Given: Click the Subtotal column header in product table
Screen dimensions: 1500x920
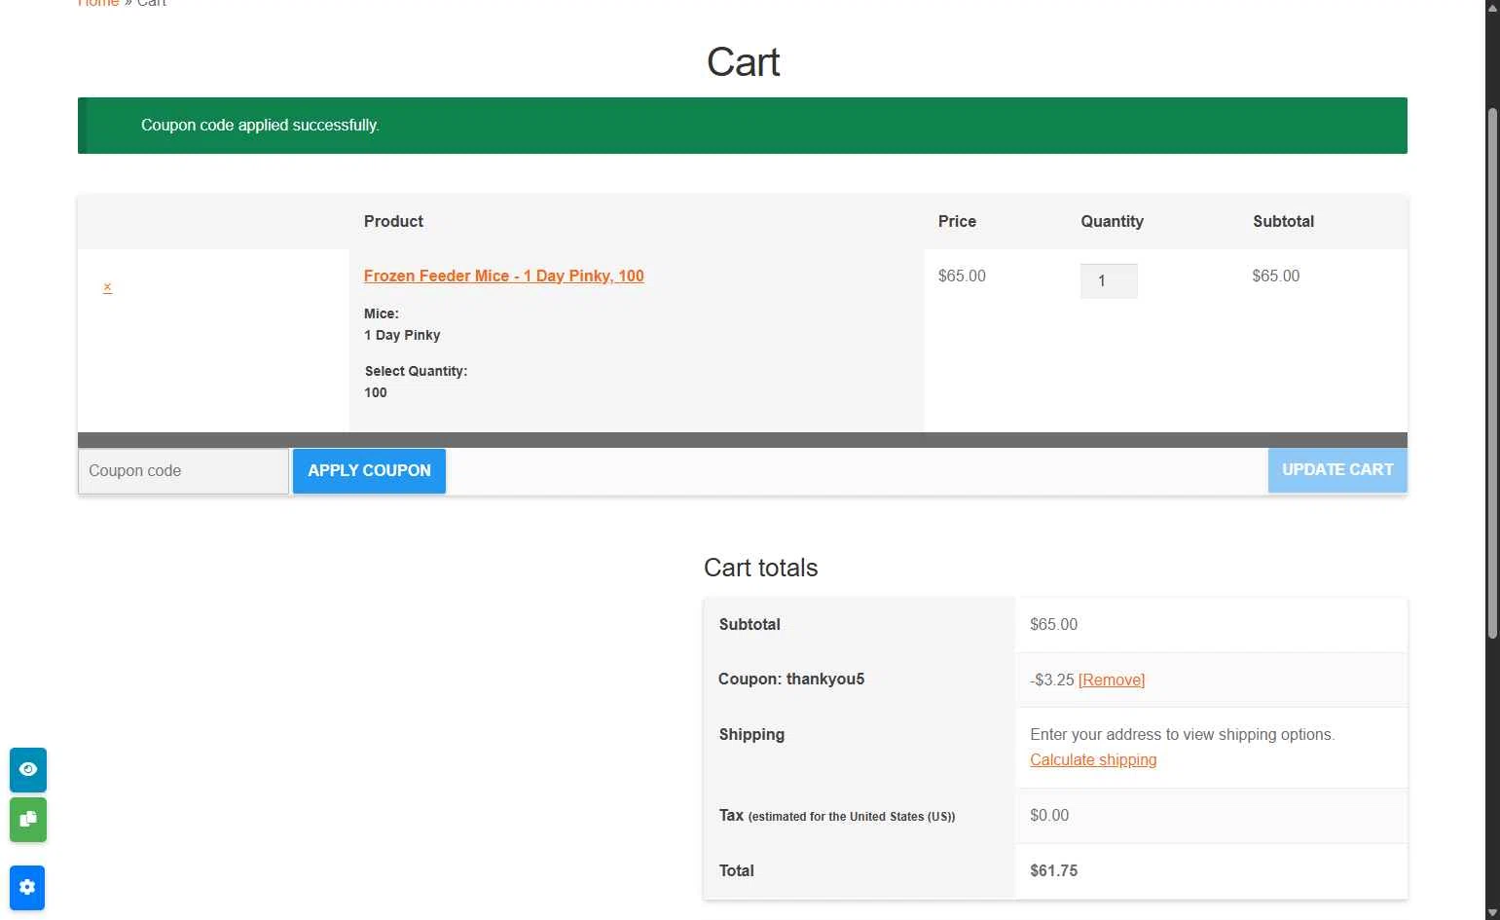Looking at the screenshot, I should (1283, 221).
